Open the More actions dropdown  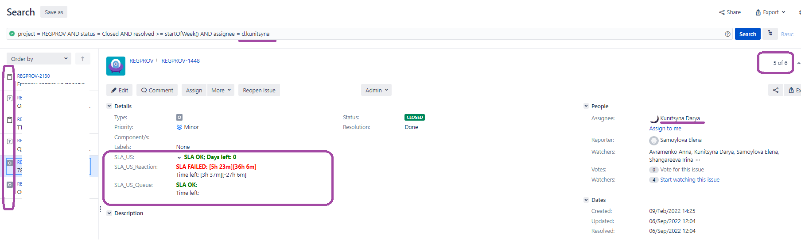pyautogui.click(x=221, y=90)
